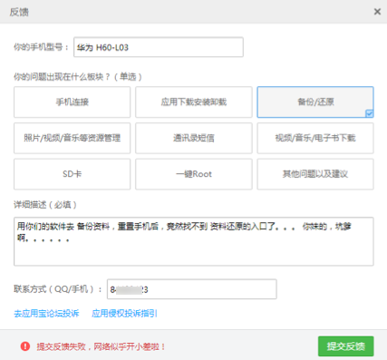Focus the 联系方式 QQ/手机 field
387x360 pixels.
(192, 289)
